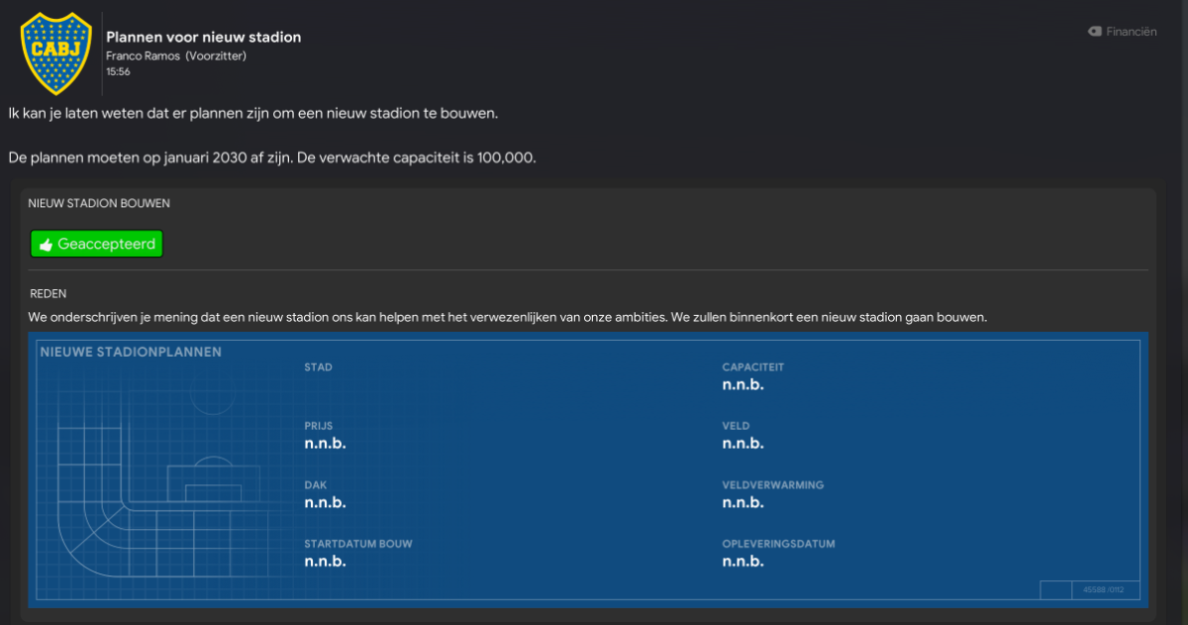Click the n.n.b. value under OPLEVERINGSDATUM
1188x625 pixels.
point(742,561)
